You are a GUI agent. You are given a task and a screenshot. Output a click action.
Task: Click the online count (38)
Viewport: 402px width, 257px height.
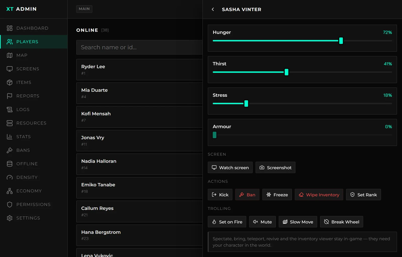pos(105,30)
